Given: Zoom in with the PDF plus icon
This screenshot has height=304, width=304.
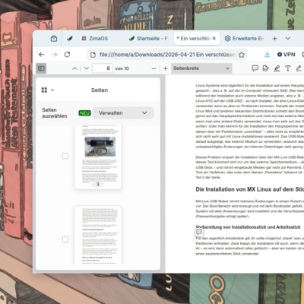Looking at the screenshot, I should (x=166, y=68).
